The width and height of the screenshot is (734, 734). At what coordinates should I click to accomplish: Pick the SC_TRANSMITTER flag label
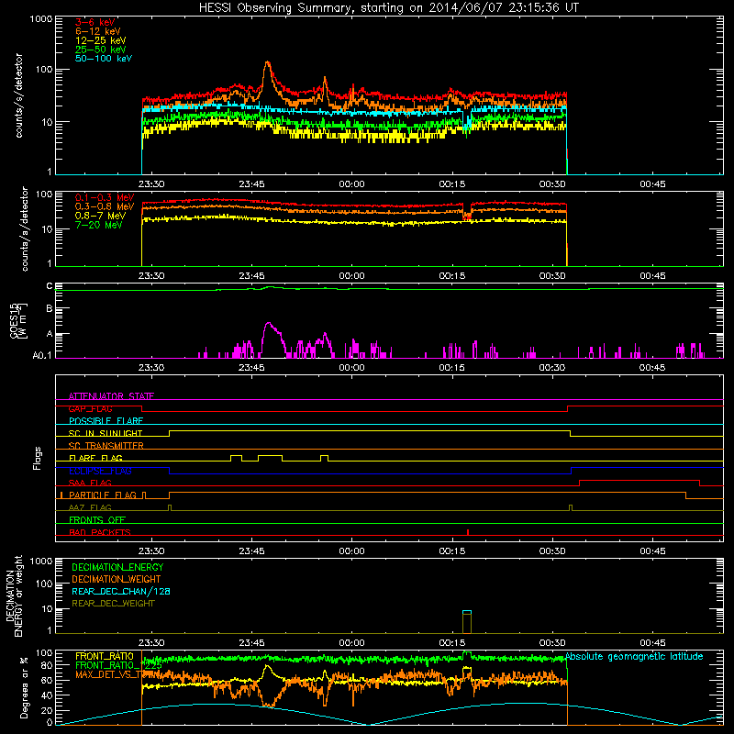[x=106, y=446]
